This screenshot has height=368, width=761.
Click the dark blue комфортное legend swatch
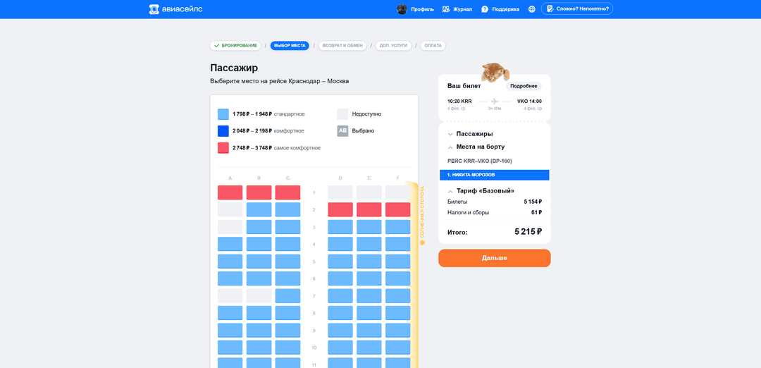(x=223, y=131)
